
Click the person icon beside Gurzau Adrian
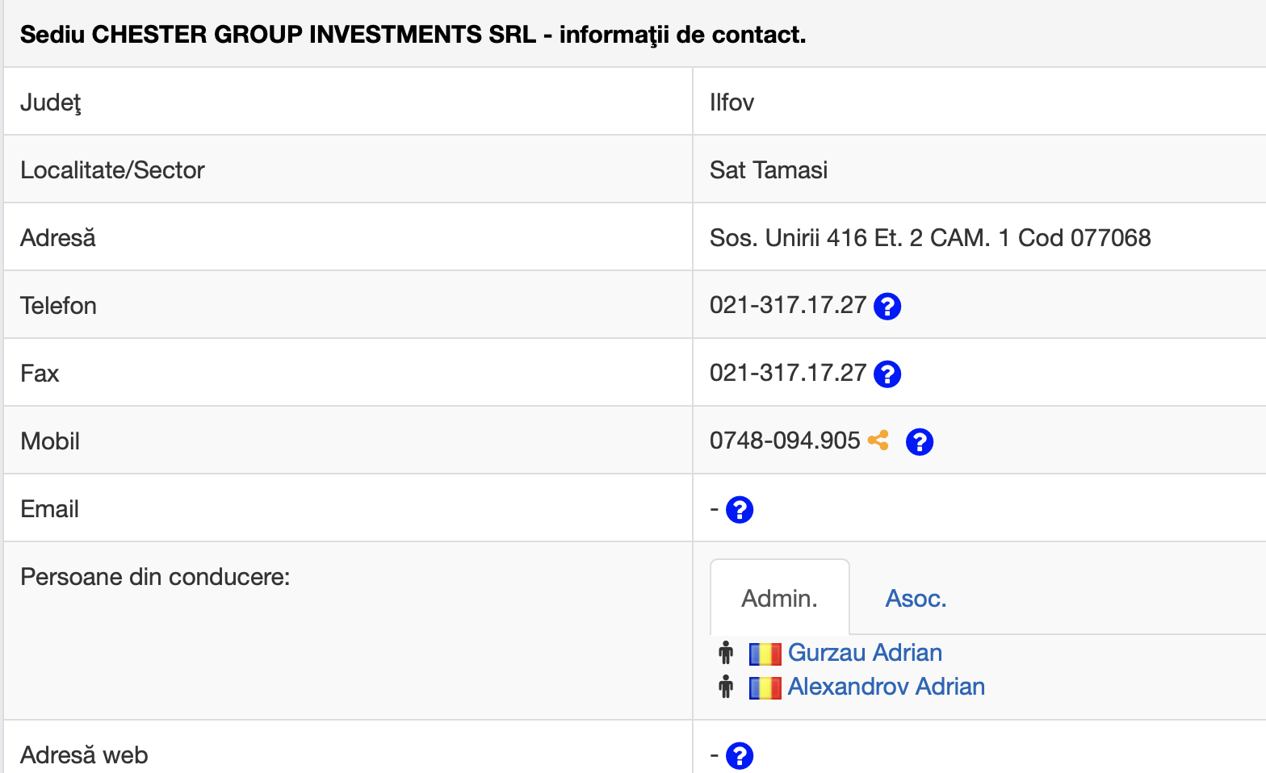726,653
